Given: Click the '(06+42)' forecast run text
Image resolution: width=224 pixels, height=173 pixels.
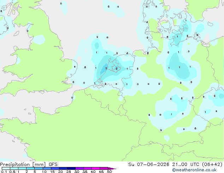Looking at the screenshot, I should (x=212, y=165).
